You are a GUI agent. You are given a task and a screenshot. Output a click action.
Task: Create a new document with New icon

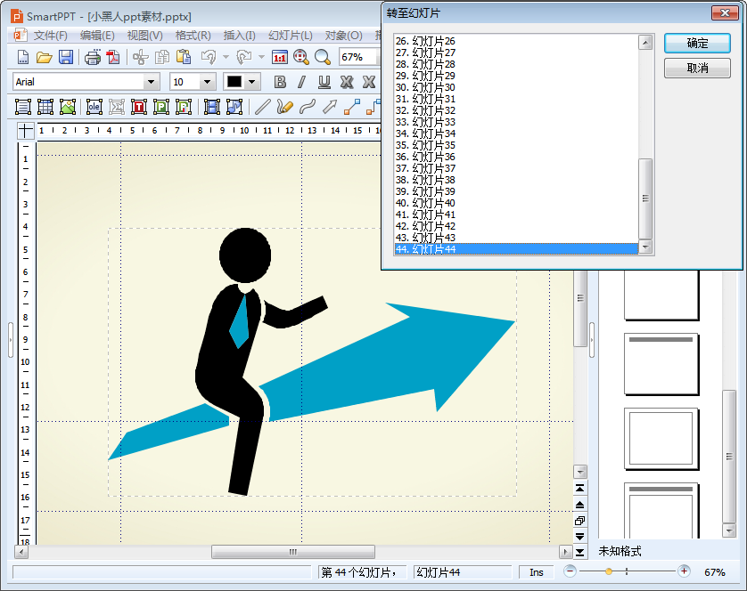(23, 57)
